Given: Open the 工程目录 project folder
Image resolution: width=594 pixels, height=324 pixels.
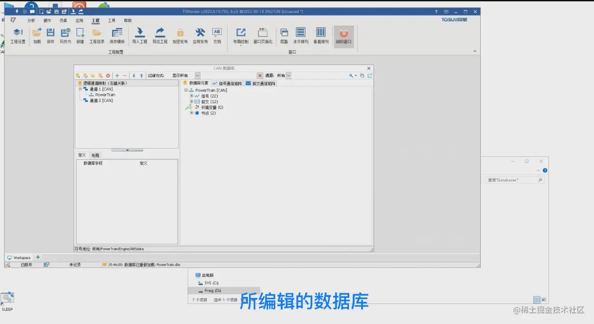Looking at the screenshot, I should (96, 36).
